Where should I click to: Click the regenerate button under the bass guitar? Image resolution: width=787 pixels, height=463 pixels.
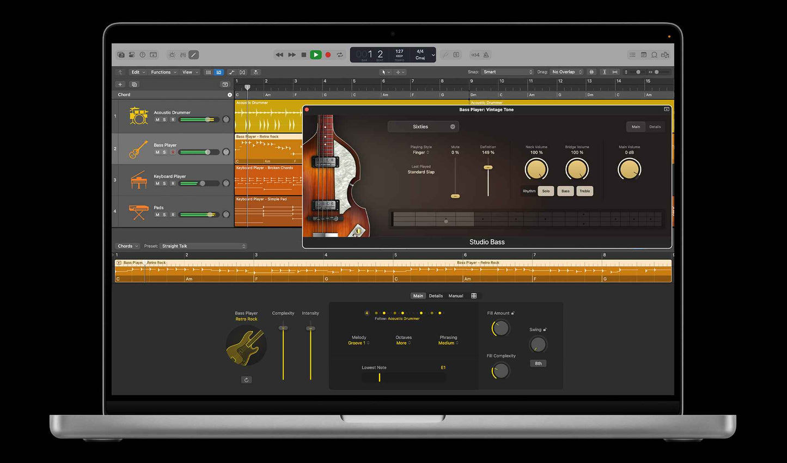tap(246, 380)
